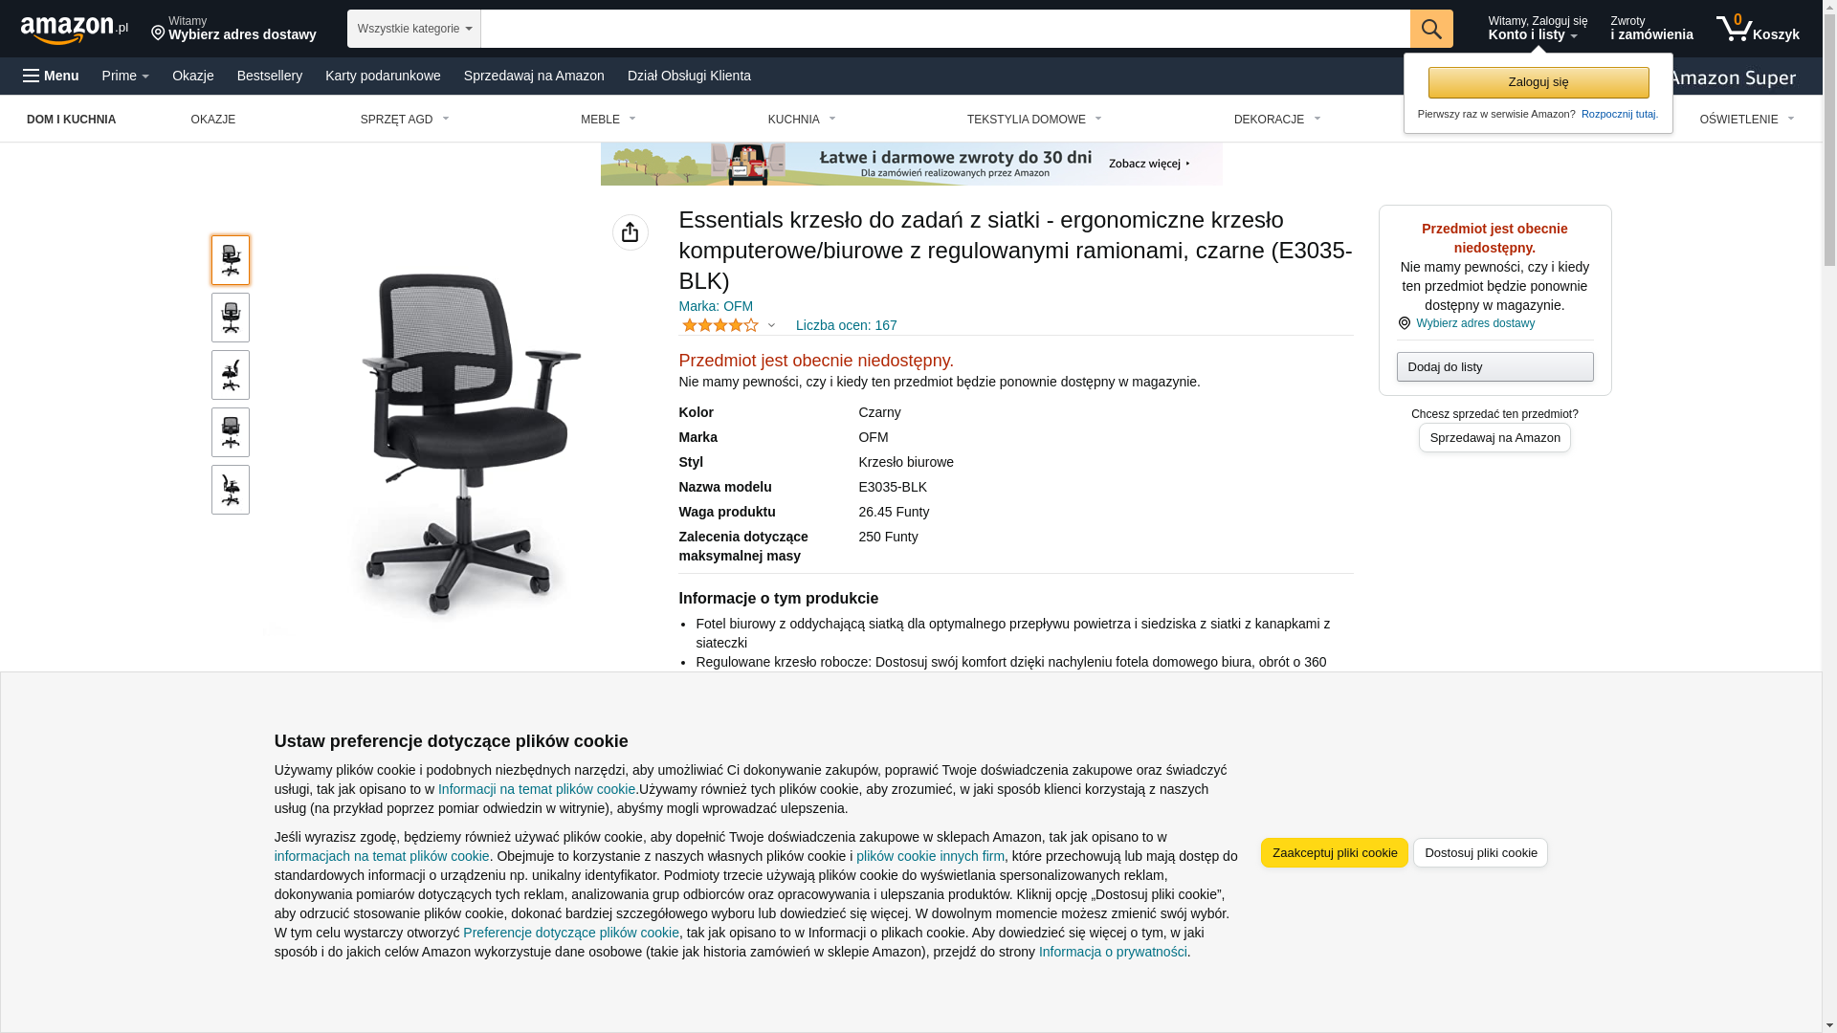Focus the Amazon search input field
The image size is (1837, 1033).
pos(945,29)
